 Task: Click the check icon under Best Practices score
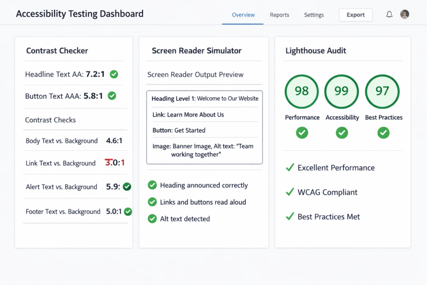coord(383,133)
